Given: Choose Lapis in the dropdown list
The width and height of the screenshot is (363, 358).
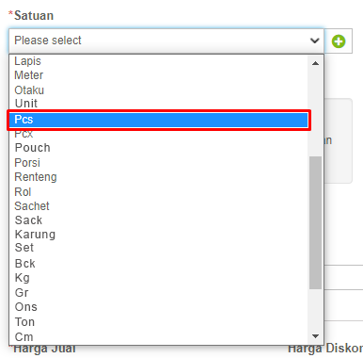Looking at the screenshot, I should point(159,61).
